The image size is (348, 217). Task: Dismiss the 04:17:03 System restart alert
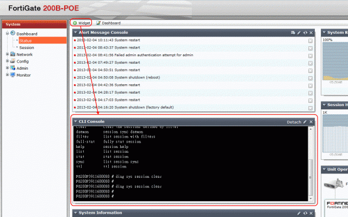tap(310, 101)
